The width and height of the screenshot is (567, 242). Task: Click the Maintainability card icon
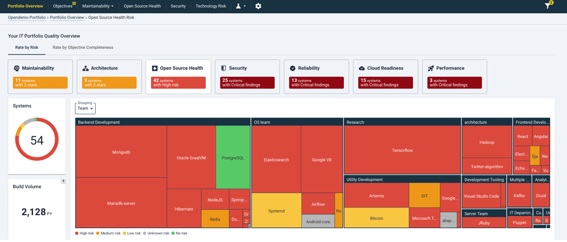click(x=17, y=68)
